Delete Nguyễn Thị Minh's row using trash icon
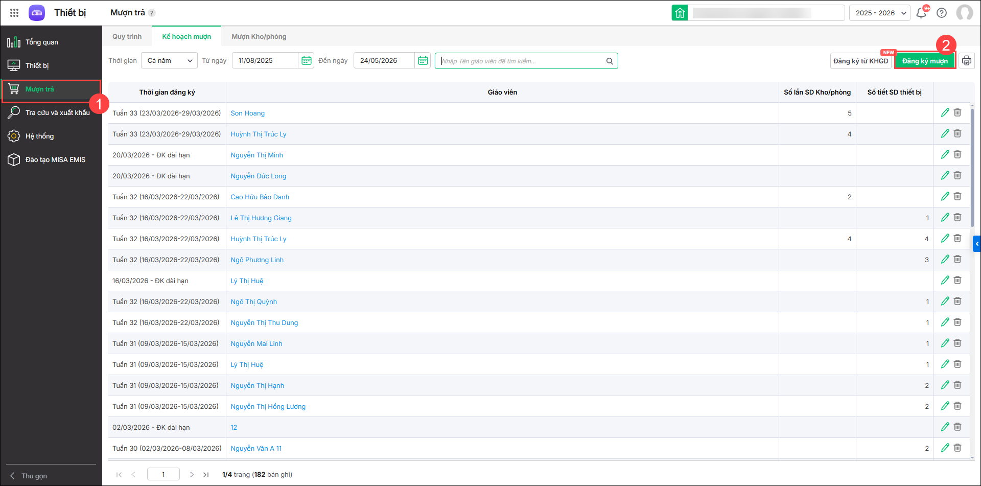Screen dimensions: 981x486 pos(957,155)
